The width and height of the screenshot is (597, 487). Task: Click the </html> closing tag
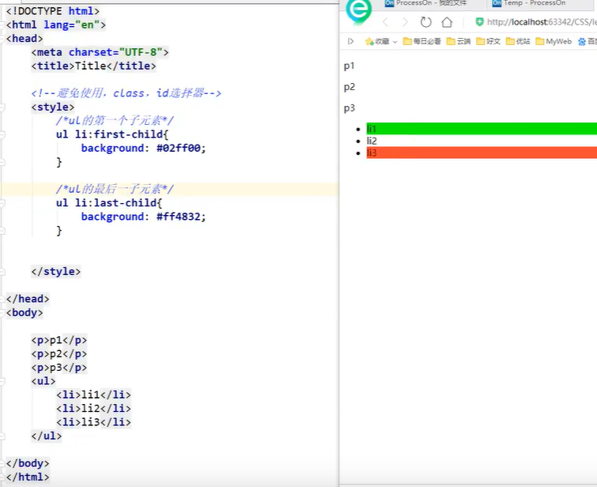(28, 477)
